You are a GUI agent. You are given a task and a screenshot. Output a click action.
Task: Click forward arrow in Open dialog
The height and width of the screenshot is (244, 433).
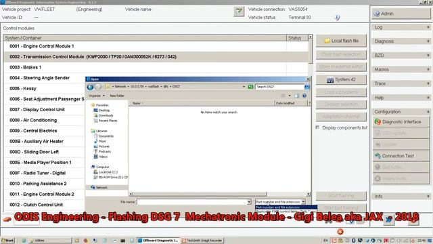[x=98, y=87]
